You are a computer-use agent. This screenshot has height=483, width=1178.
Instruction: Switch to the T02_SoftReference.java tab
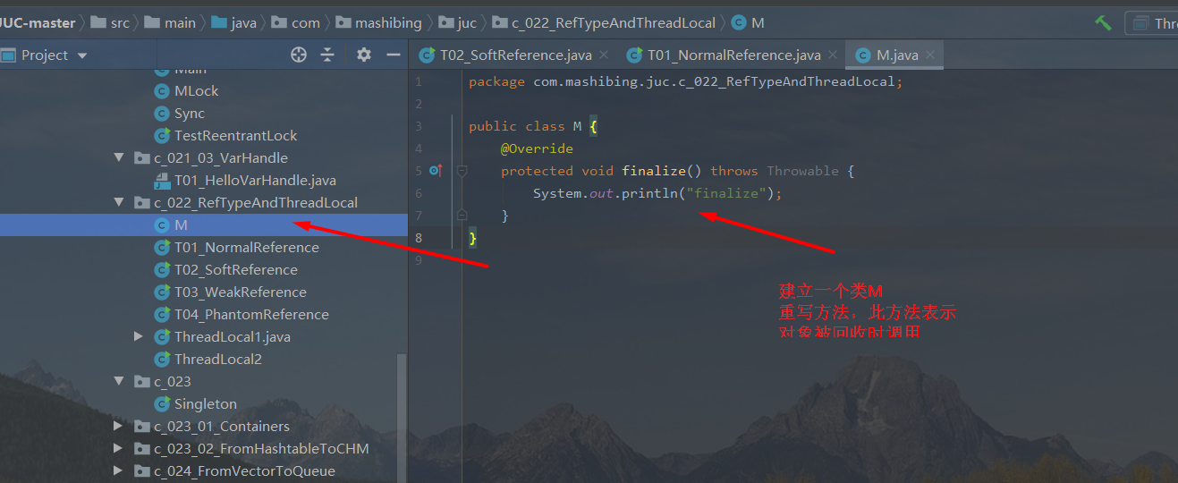(506, 55)
